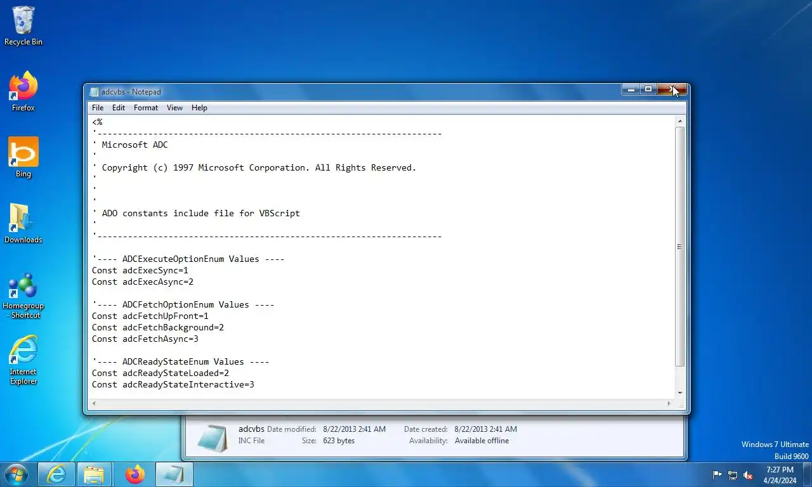Click the line 'Const adcReadyStateLoaded=2'
The image size is (812, 487).
click(x=160, y=373)
